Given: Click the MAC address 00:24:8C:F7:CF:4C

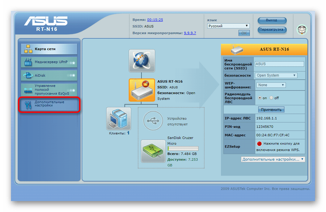Looking at the screenshot, I should tap(273, 135).
